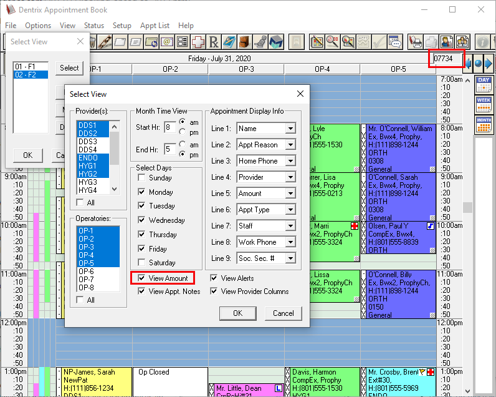The image size is (496, 397).
Task: Click Cancel in the Select View settings dialog
Action: tap(283, 313)
